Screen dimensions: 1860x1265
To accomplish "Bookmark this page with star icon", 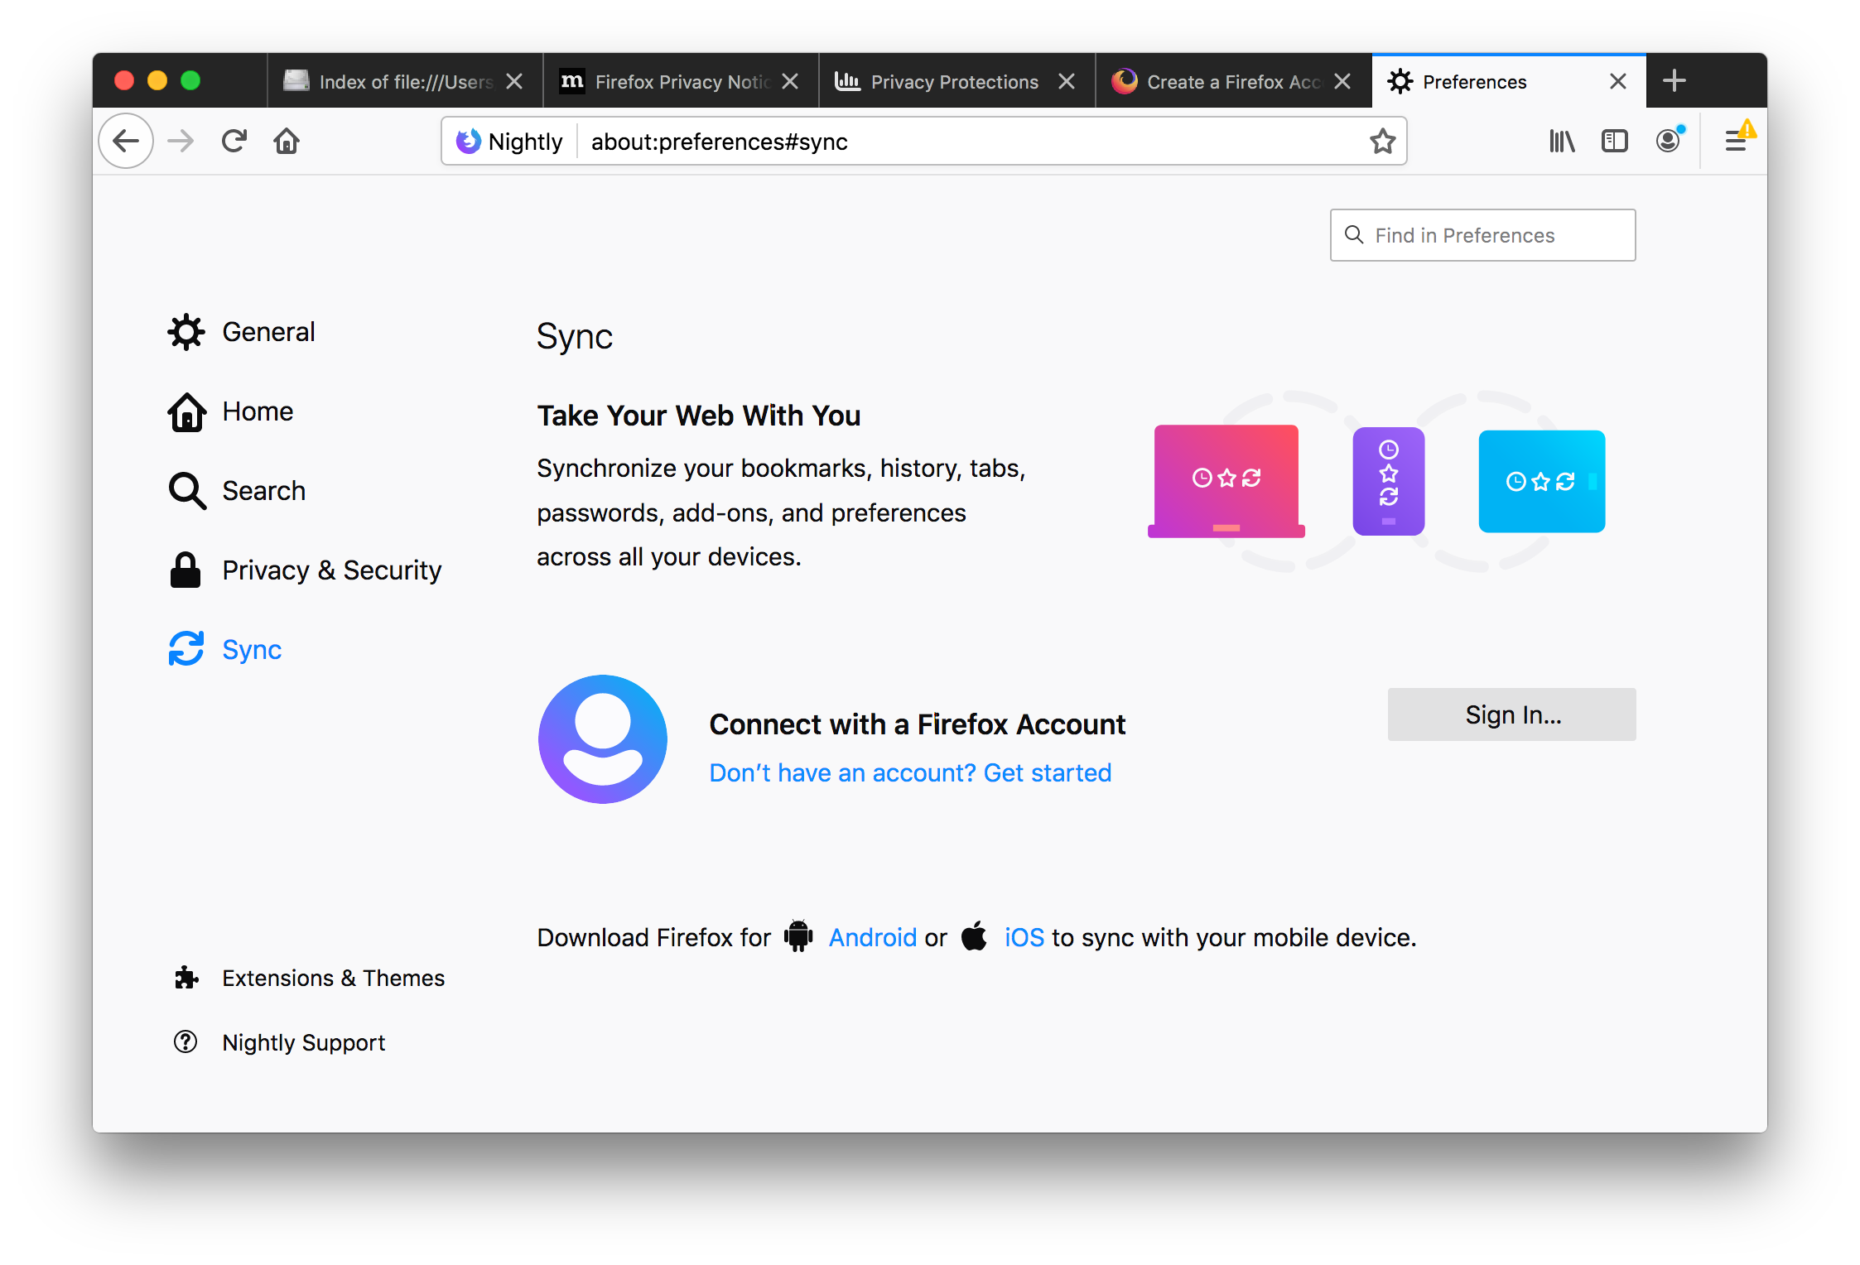I will click(1382, 142).
